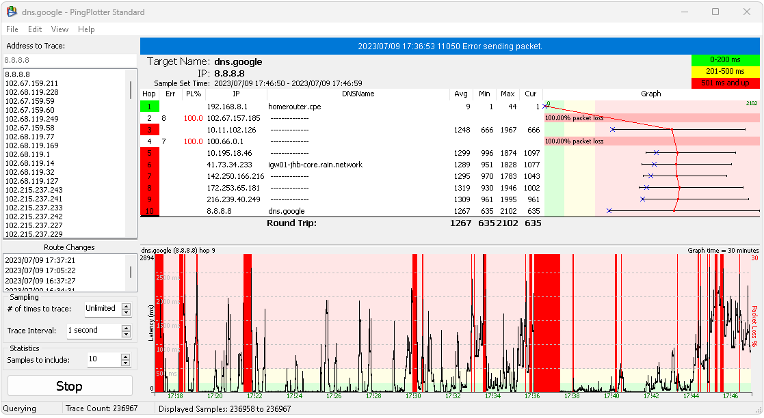Select hop 1 green cell
Screen dimensions: 764x418
click(x=150, y=107)
